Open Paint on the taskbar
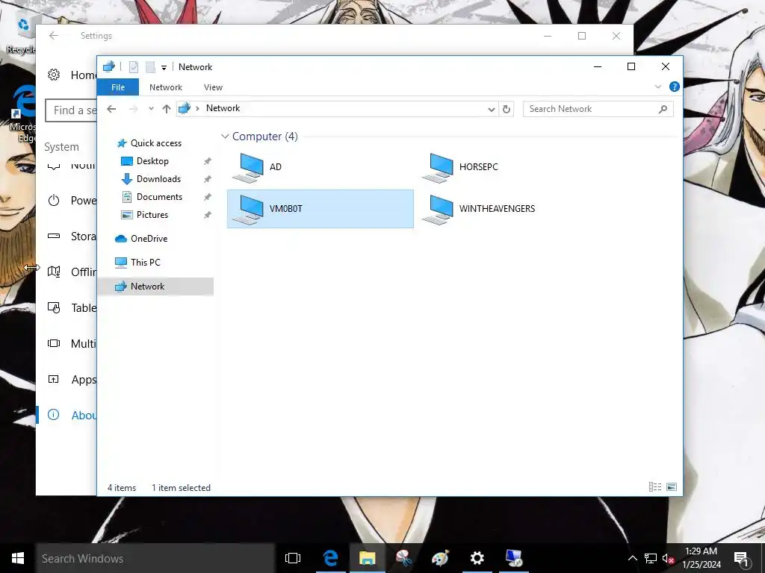 (x=440, y=558)
